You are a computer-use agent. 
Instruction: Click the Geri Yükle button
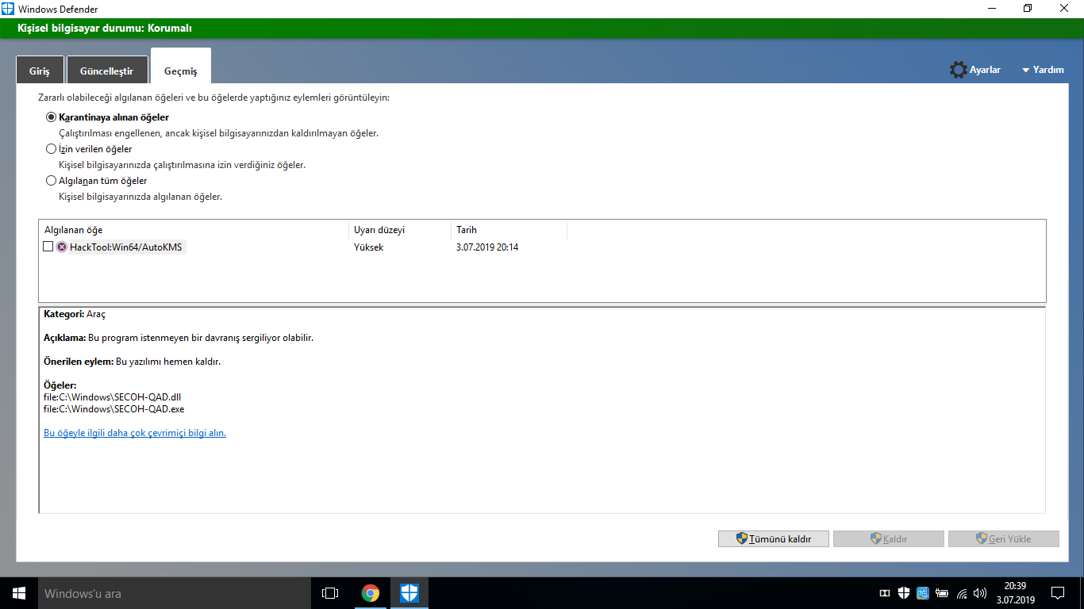[1004, 538]
